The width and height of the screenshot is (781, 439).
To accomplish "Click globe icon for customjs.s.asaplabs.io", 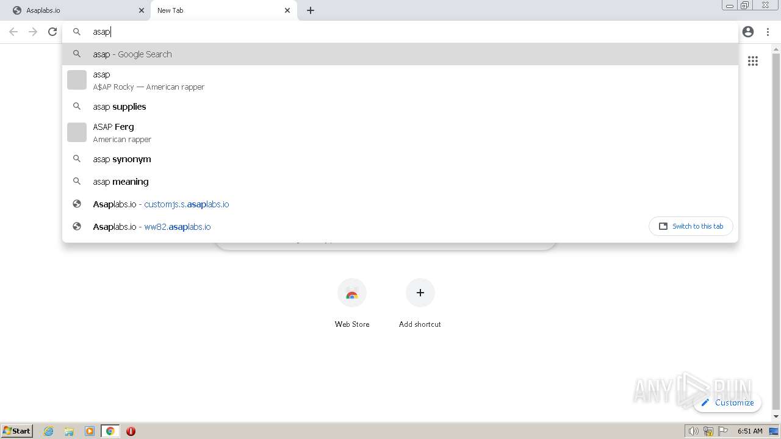I will tap(77, 204).
